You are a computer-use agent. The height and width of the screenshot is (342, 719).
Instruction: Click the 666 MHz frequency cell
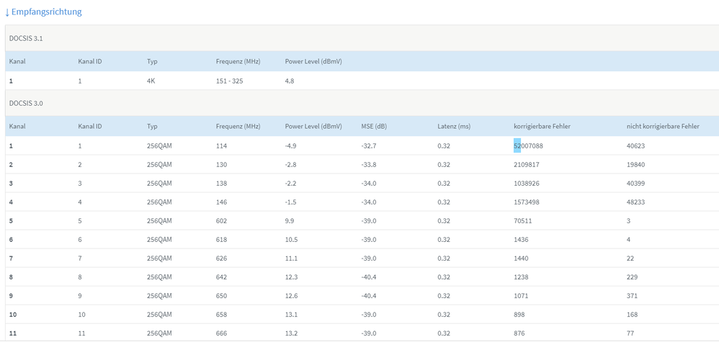[221, 334]
